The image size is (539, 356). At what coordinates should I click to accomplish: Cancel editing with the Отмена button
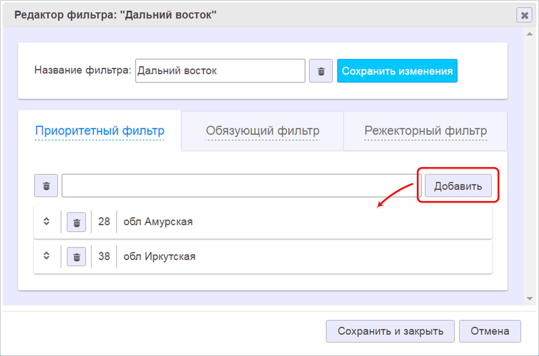pyautogui.click(x=490, y=331)
